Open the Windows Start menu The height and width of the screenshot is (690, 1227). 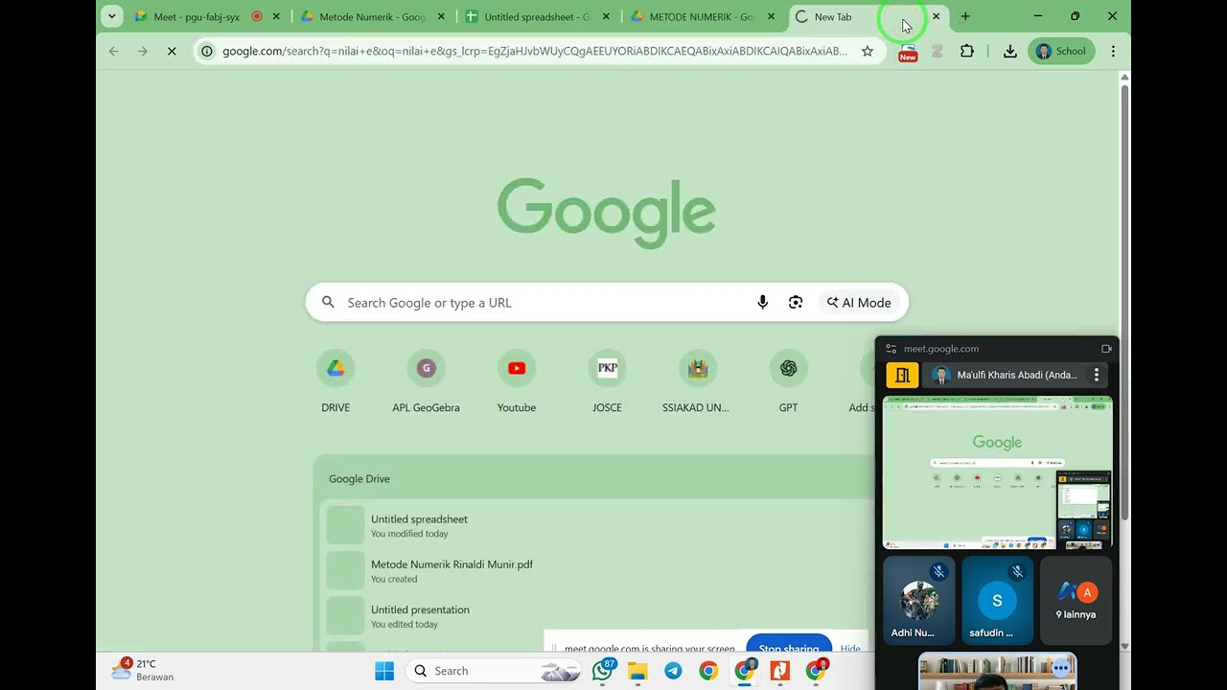[384, 671]
